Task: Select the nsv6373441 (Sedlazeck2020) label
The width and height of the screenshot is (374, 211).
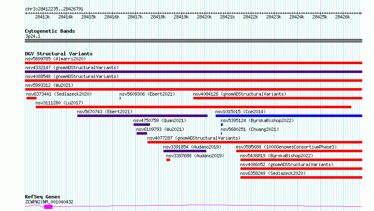Action: (x=59, y=94)
